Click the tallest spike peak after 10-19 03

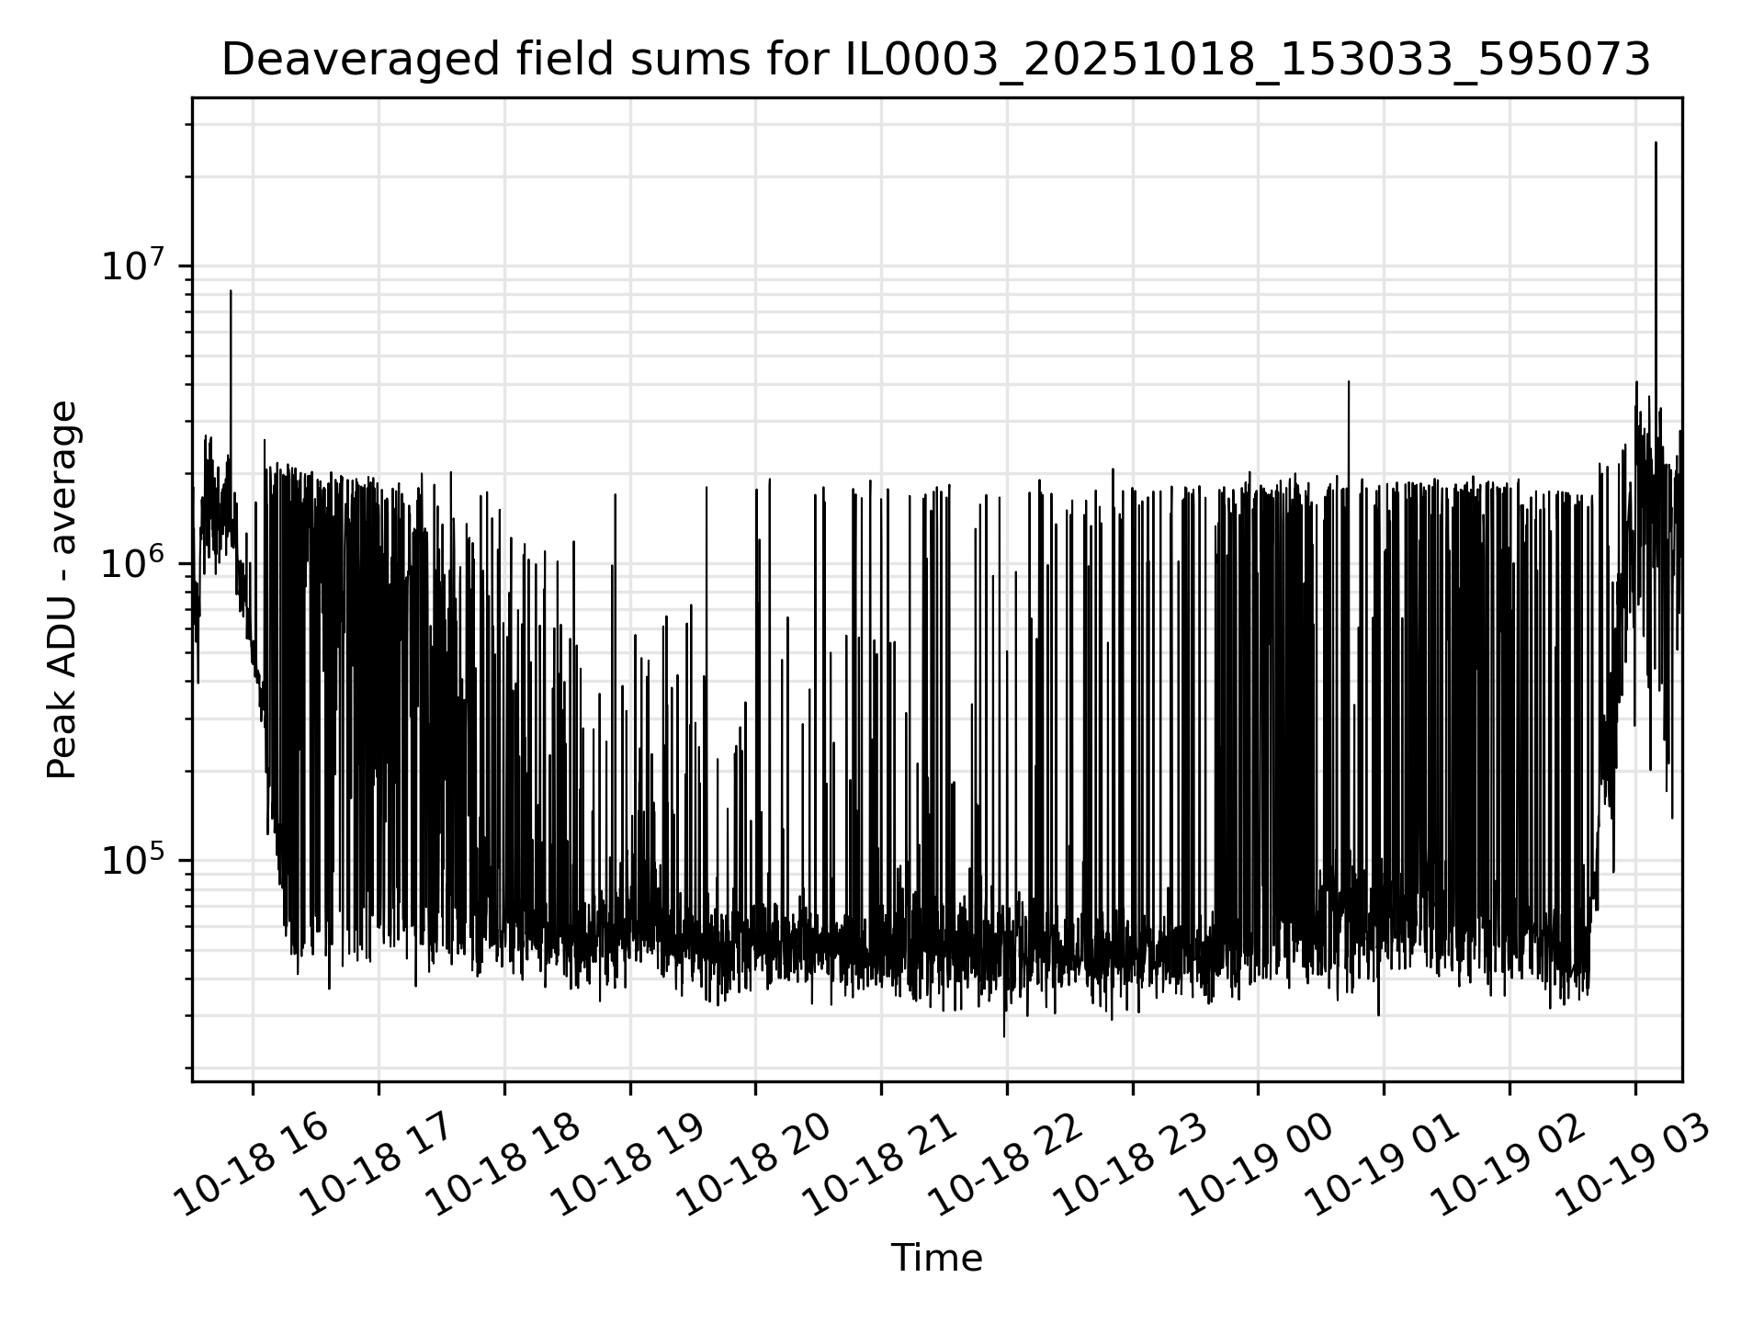pos(1656,144)
